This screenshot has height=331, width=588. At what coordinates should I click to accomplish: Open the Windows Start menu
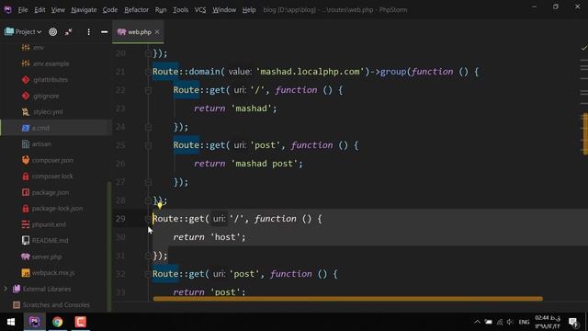click(11, 322)
